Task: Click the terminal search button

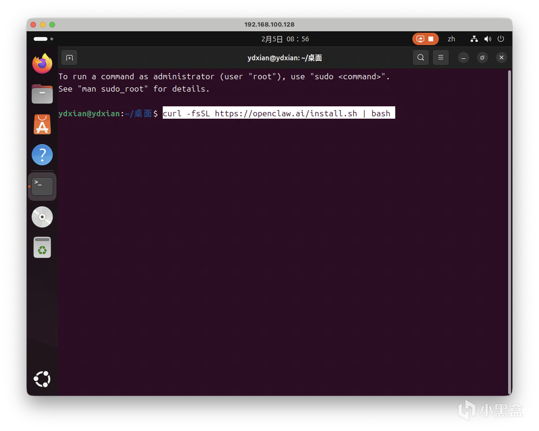Action: [421, 57]
